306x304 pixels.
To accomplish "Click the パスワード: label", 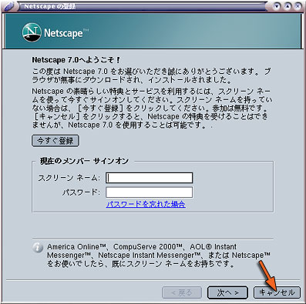I will [81, 192].
